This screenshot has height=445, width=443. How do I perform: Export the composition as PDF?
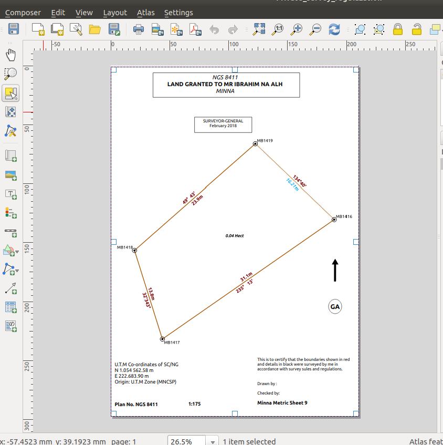tap(195, 29)
